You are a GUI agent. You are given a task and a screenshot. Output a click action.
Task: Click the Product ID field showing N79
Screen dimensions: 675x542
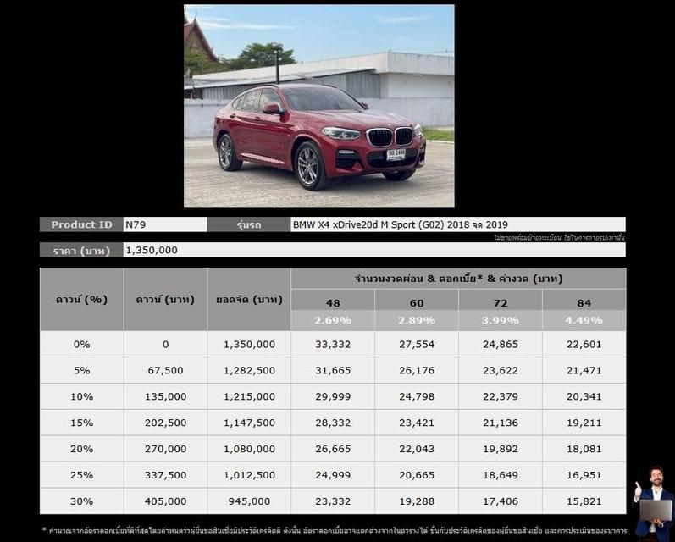click(165, 224)
